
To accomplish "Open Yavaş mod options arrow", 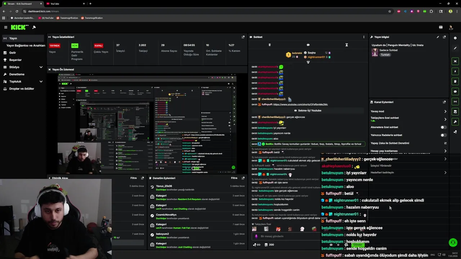I will [445, 112].
